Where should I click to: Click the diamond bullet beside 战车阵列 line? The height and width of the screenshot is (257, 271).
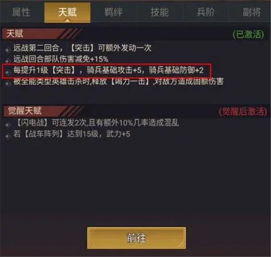8,136
